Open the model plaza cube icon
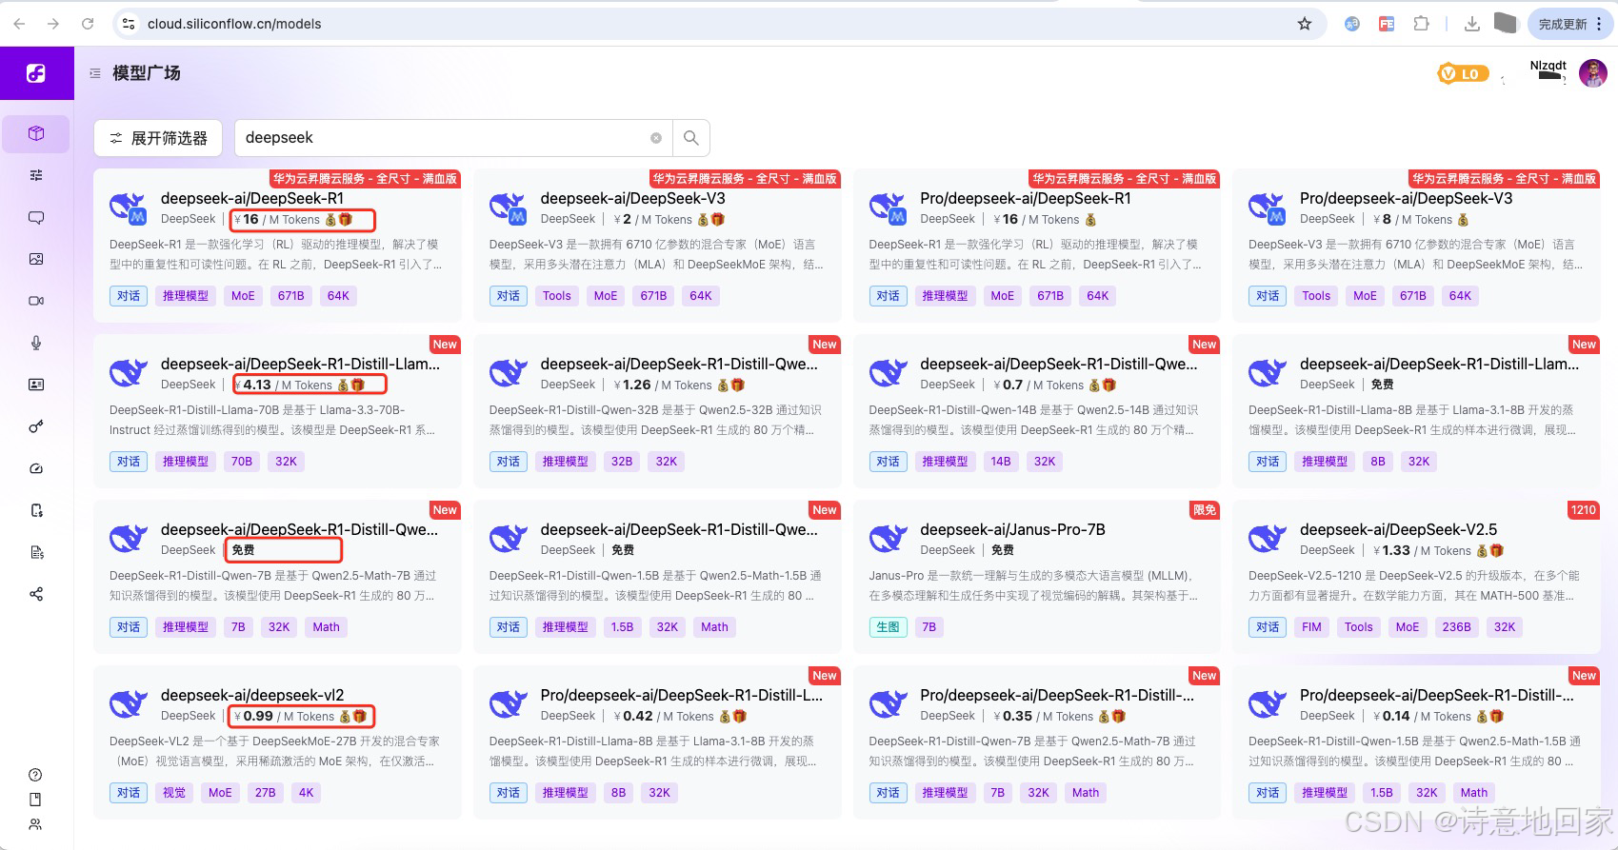1618x850 pixels. click(36, 133)
